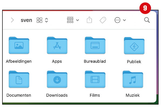Click the Documenten folder name
Viewport: 161px width, 107px height.
point(19,95)
